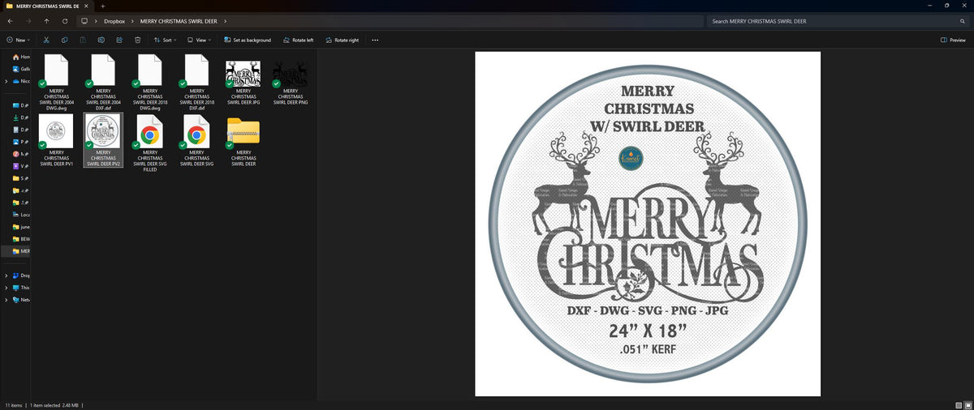Open Gallery in the navigation sidebar
The image size is (974, 410).
[x=22, y=69]
